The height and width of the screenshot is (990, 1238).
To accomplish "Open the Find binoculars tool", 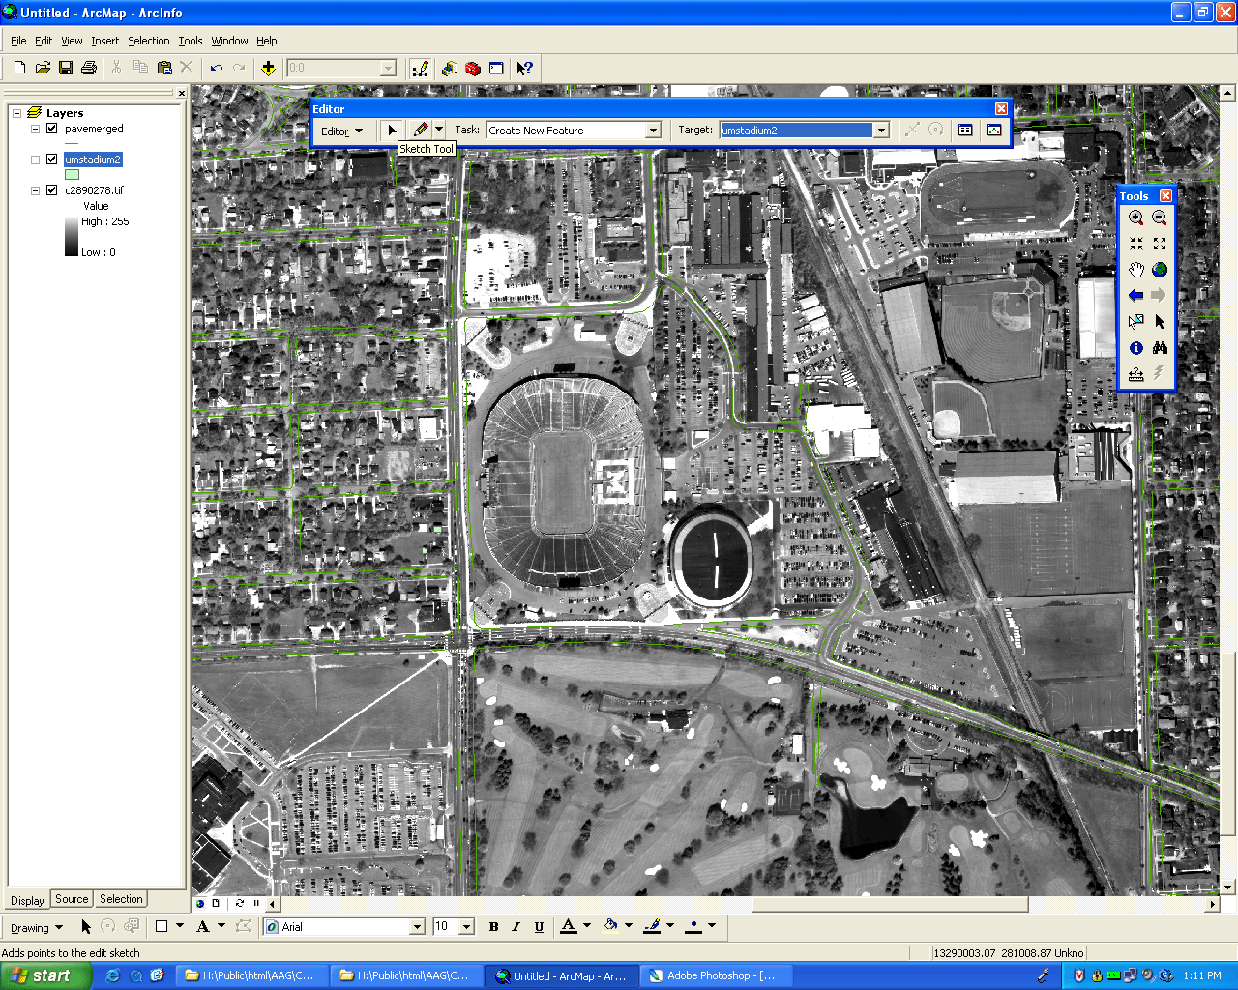I will tap(1160, 348).
